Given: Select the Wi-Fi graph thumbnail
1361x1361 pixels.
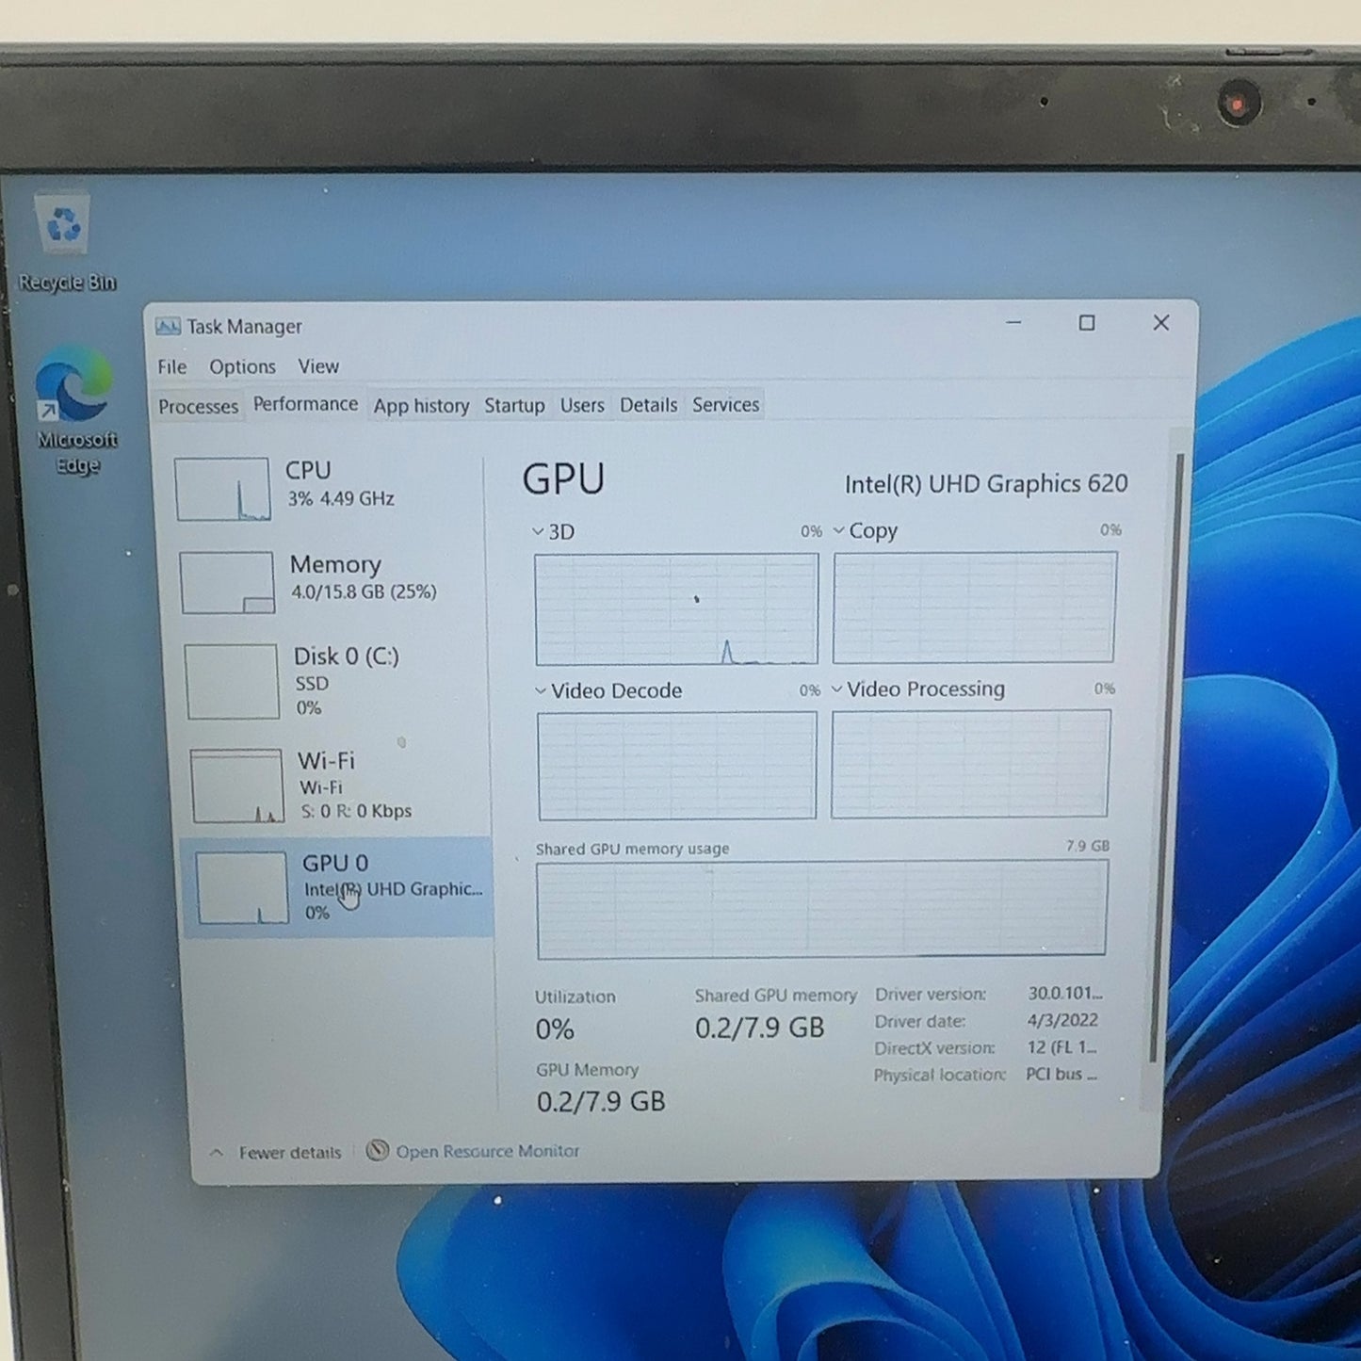Looking at the screenshot, I should point(237,786).
